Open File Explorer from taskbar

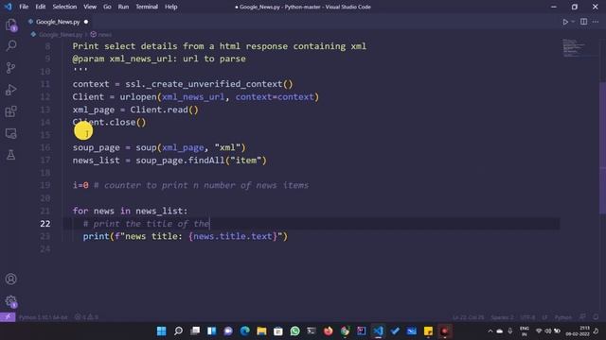click(x=261, y=331)
